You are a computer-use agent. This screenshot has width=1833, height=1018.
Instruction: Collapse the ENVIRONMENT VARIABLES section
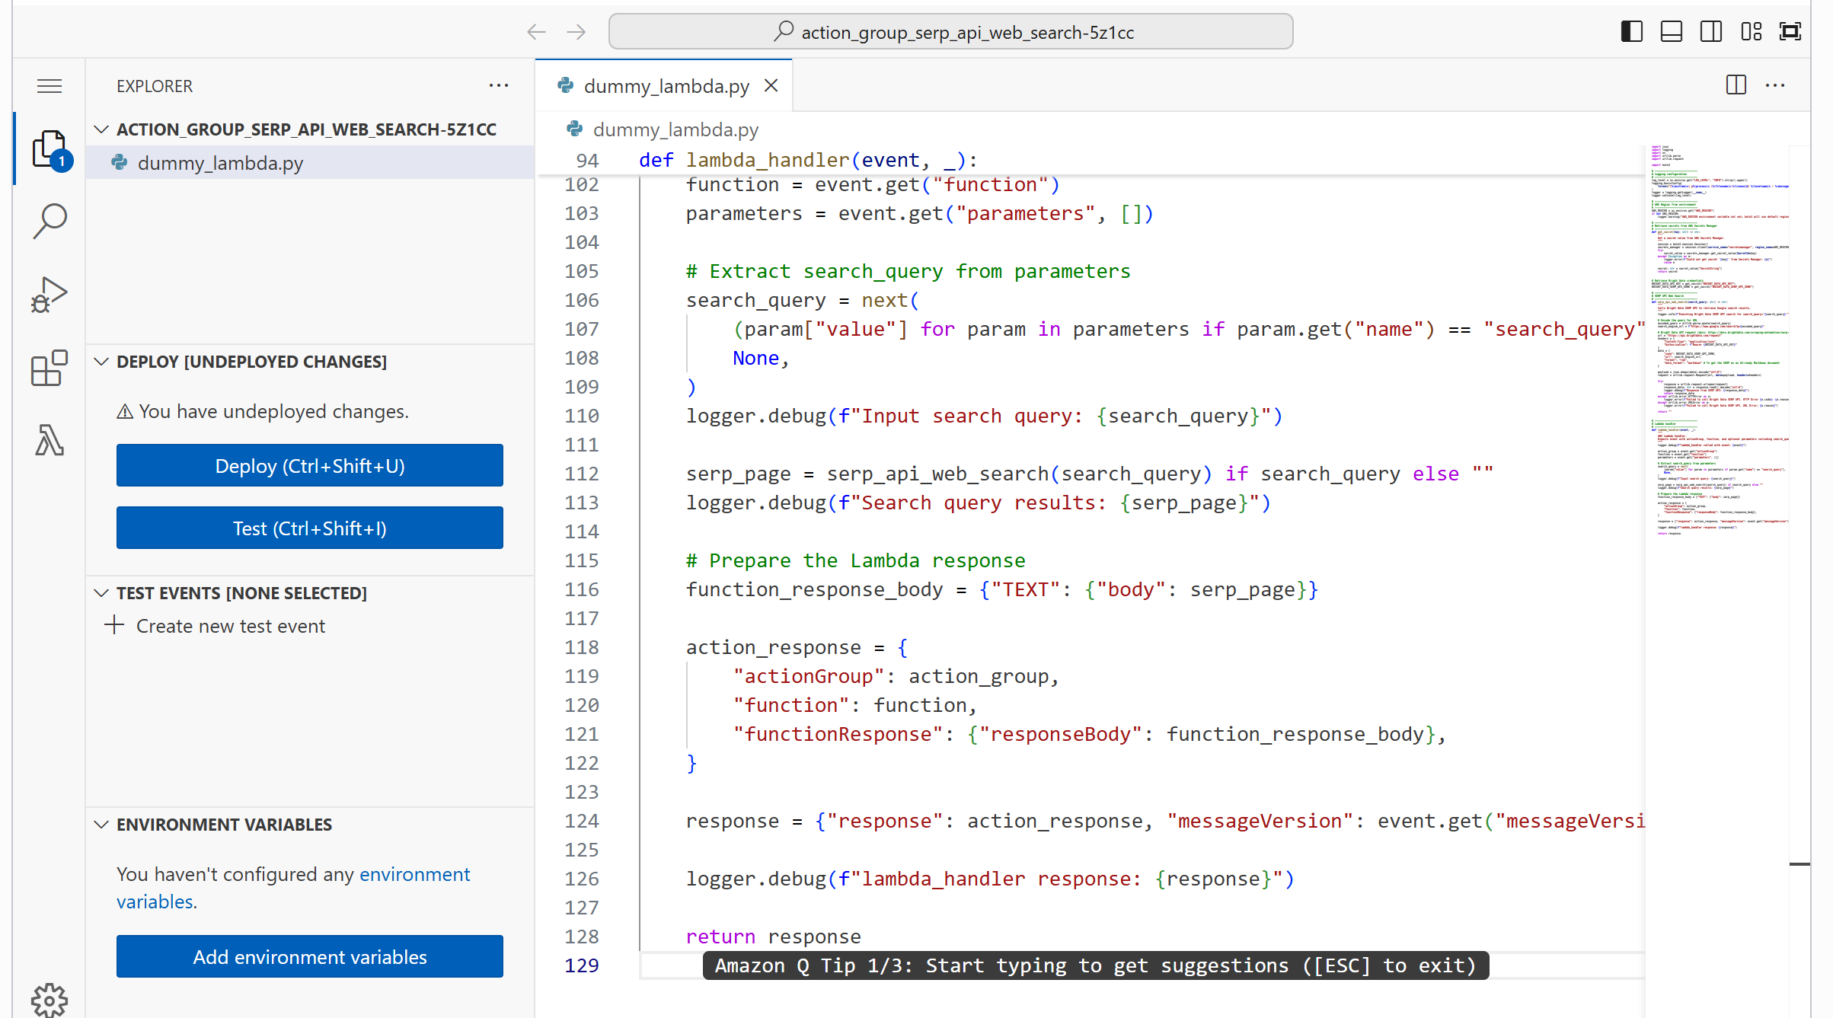102,824
